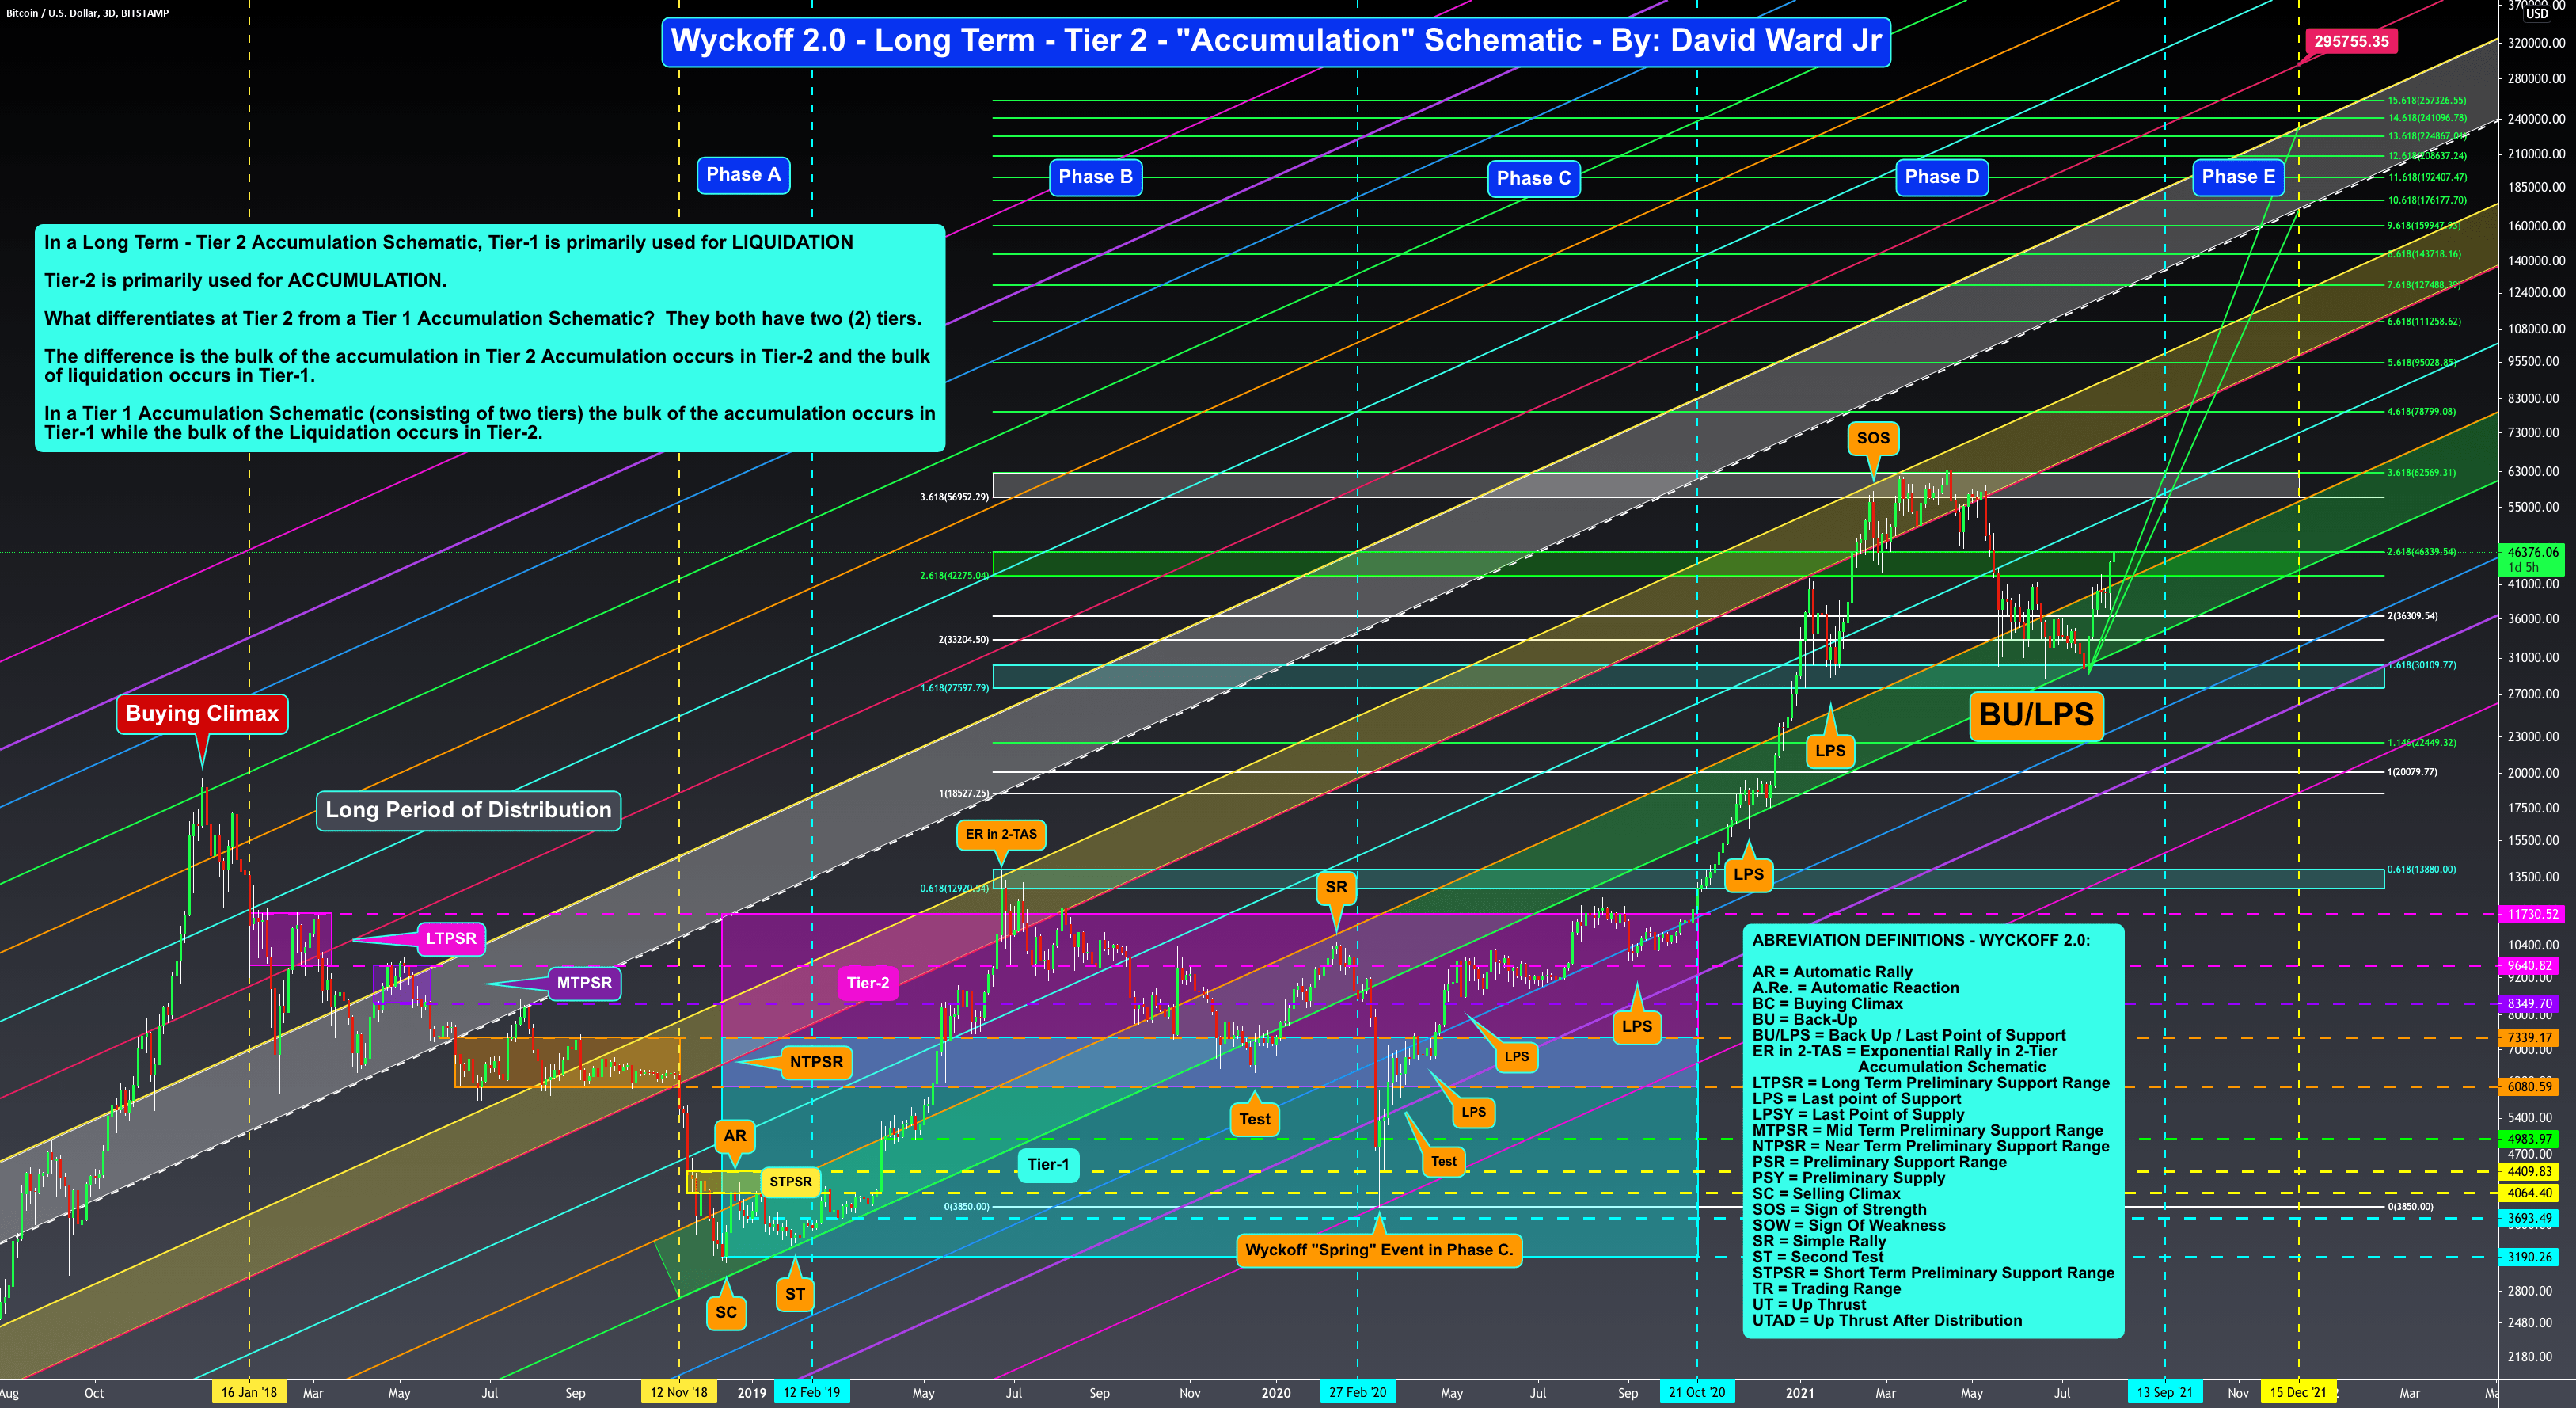Click the 21 Oct '20 date marker

[x=1697, y=1392]
